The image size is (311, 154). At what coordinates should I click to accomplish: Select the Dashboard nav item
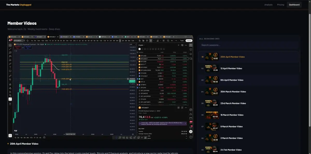point(294,5)
